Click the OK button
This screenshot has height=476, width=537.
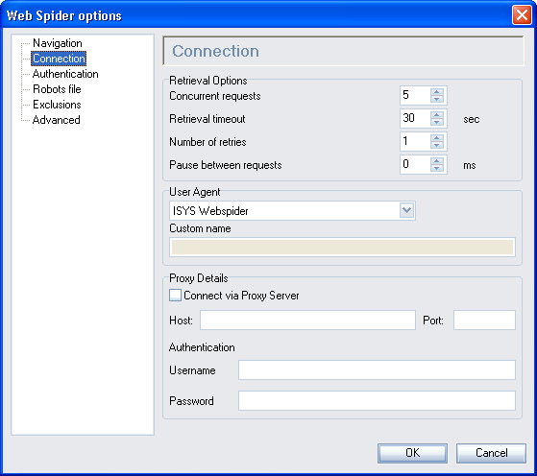(x=412, y=453)
